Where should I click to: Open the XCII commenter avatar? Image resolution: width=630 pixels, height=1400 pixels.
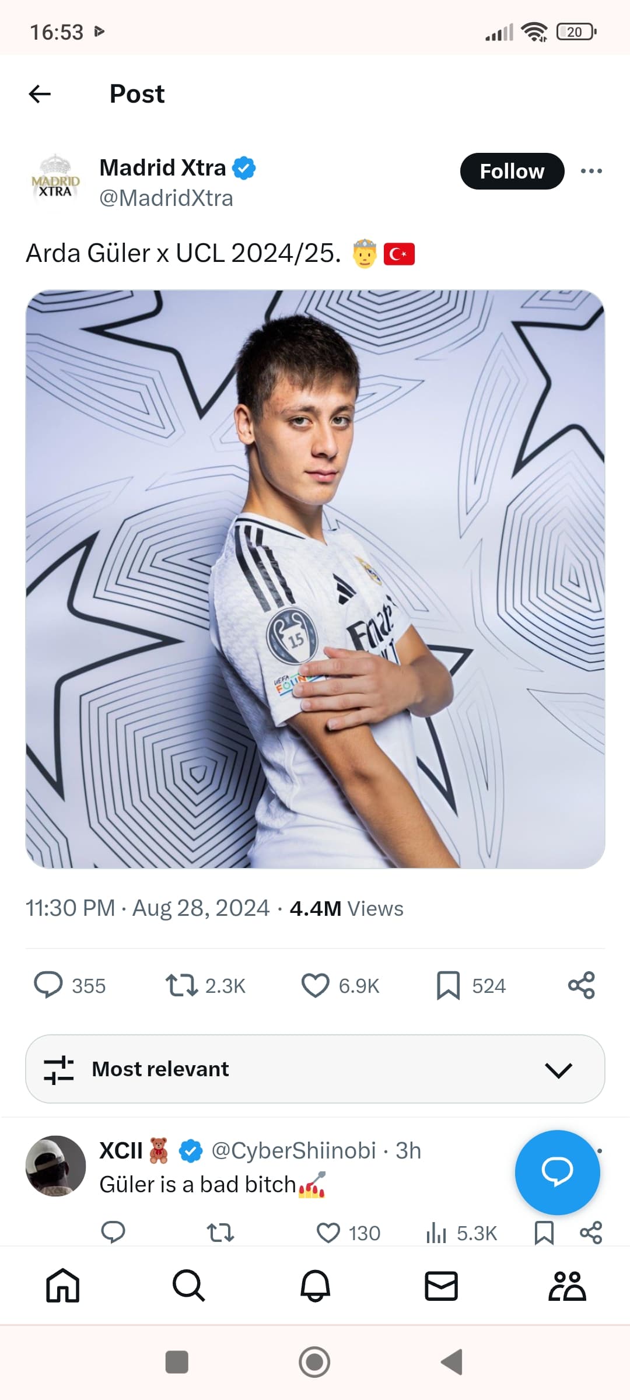(x=55, y=1165)
